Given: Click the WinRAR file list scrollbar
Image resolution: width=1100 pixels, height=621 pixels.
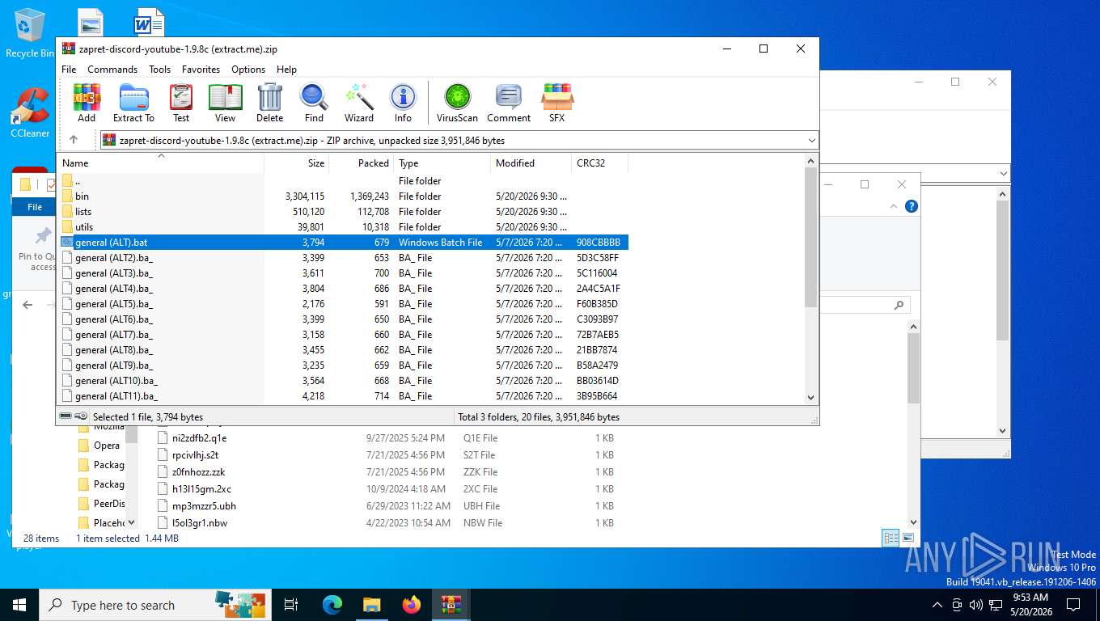Looking at the screenshot, I should point(811,238).
